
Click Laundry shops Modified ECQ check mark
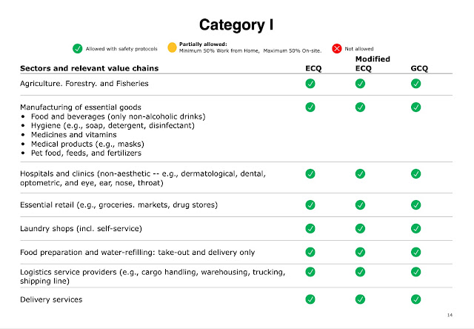[360, 229]
